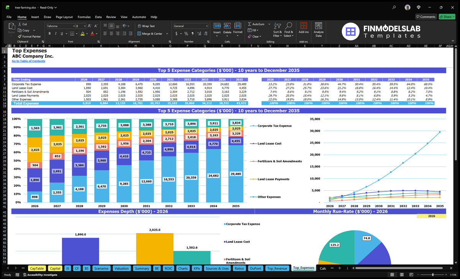
Task: Click the Analyze Data icon
Action: 319,26
